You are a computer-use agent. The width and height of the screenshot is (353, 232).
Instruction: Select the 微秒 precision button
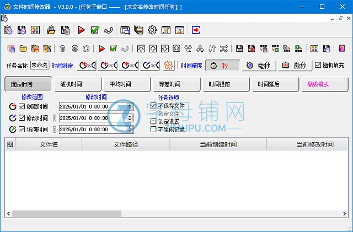[x=293, y=65]
